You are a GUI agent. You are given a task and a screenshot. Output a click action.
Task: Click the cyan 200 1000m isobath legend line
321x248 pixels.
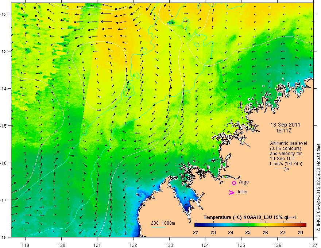click(x=158, y=227)
